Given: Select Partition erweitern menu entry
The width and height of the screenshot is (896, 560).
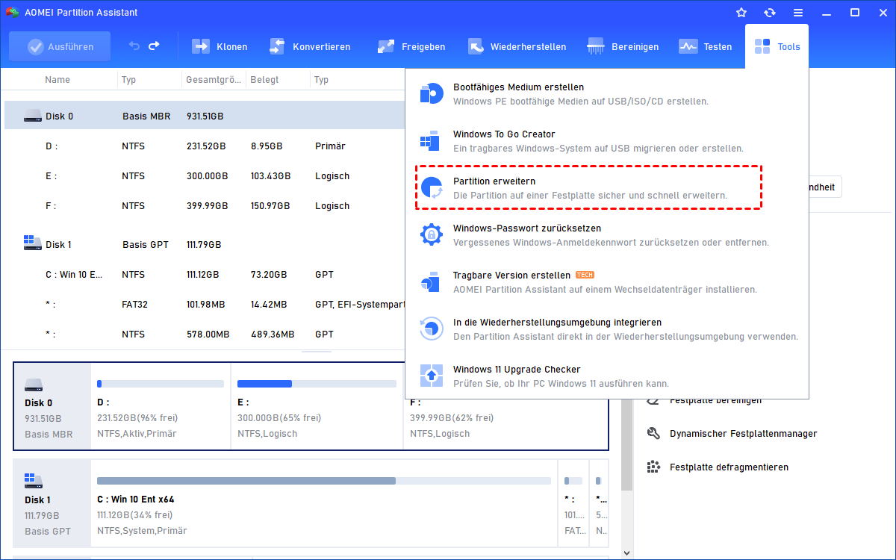Looking at the screenshot, I should (x=588, y=187).
